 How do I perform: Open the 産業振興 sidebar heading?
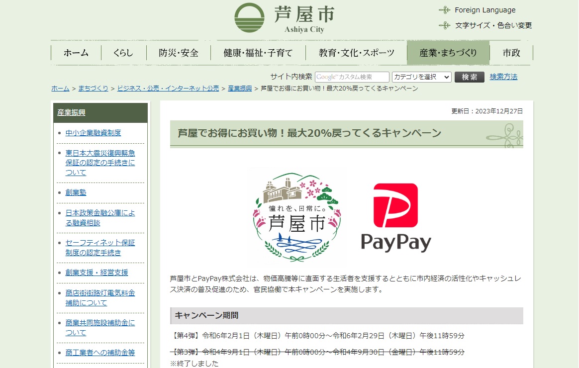pyautogui.click(x=71, y=112)
